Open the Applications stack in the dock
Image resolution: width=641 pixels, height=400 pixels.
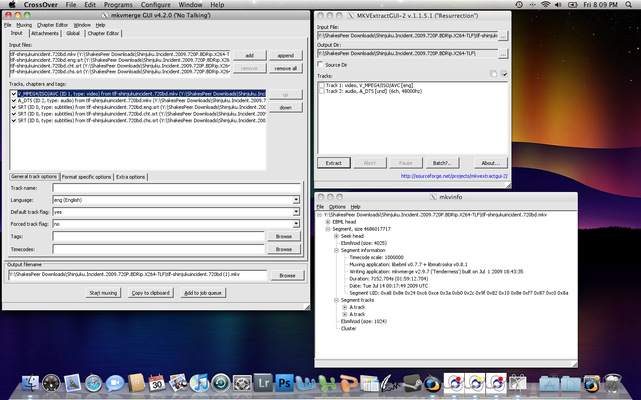549,383
